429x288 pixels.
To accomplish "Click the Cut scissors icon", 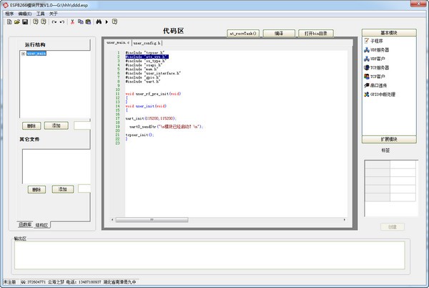I will coord(72,21).
